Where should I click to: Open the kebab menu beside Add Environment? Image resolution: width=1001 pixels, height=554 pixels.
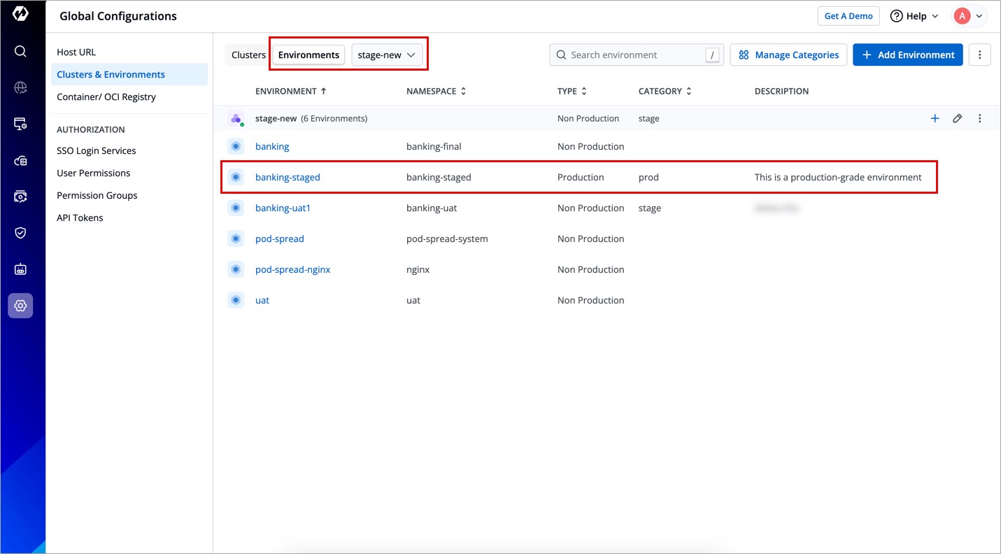979,55
